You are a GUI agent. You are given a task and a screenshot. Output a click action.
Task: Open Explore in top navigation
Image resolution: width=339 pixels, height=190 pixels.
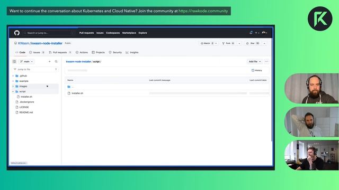(x=142, y=33)
